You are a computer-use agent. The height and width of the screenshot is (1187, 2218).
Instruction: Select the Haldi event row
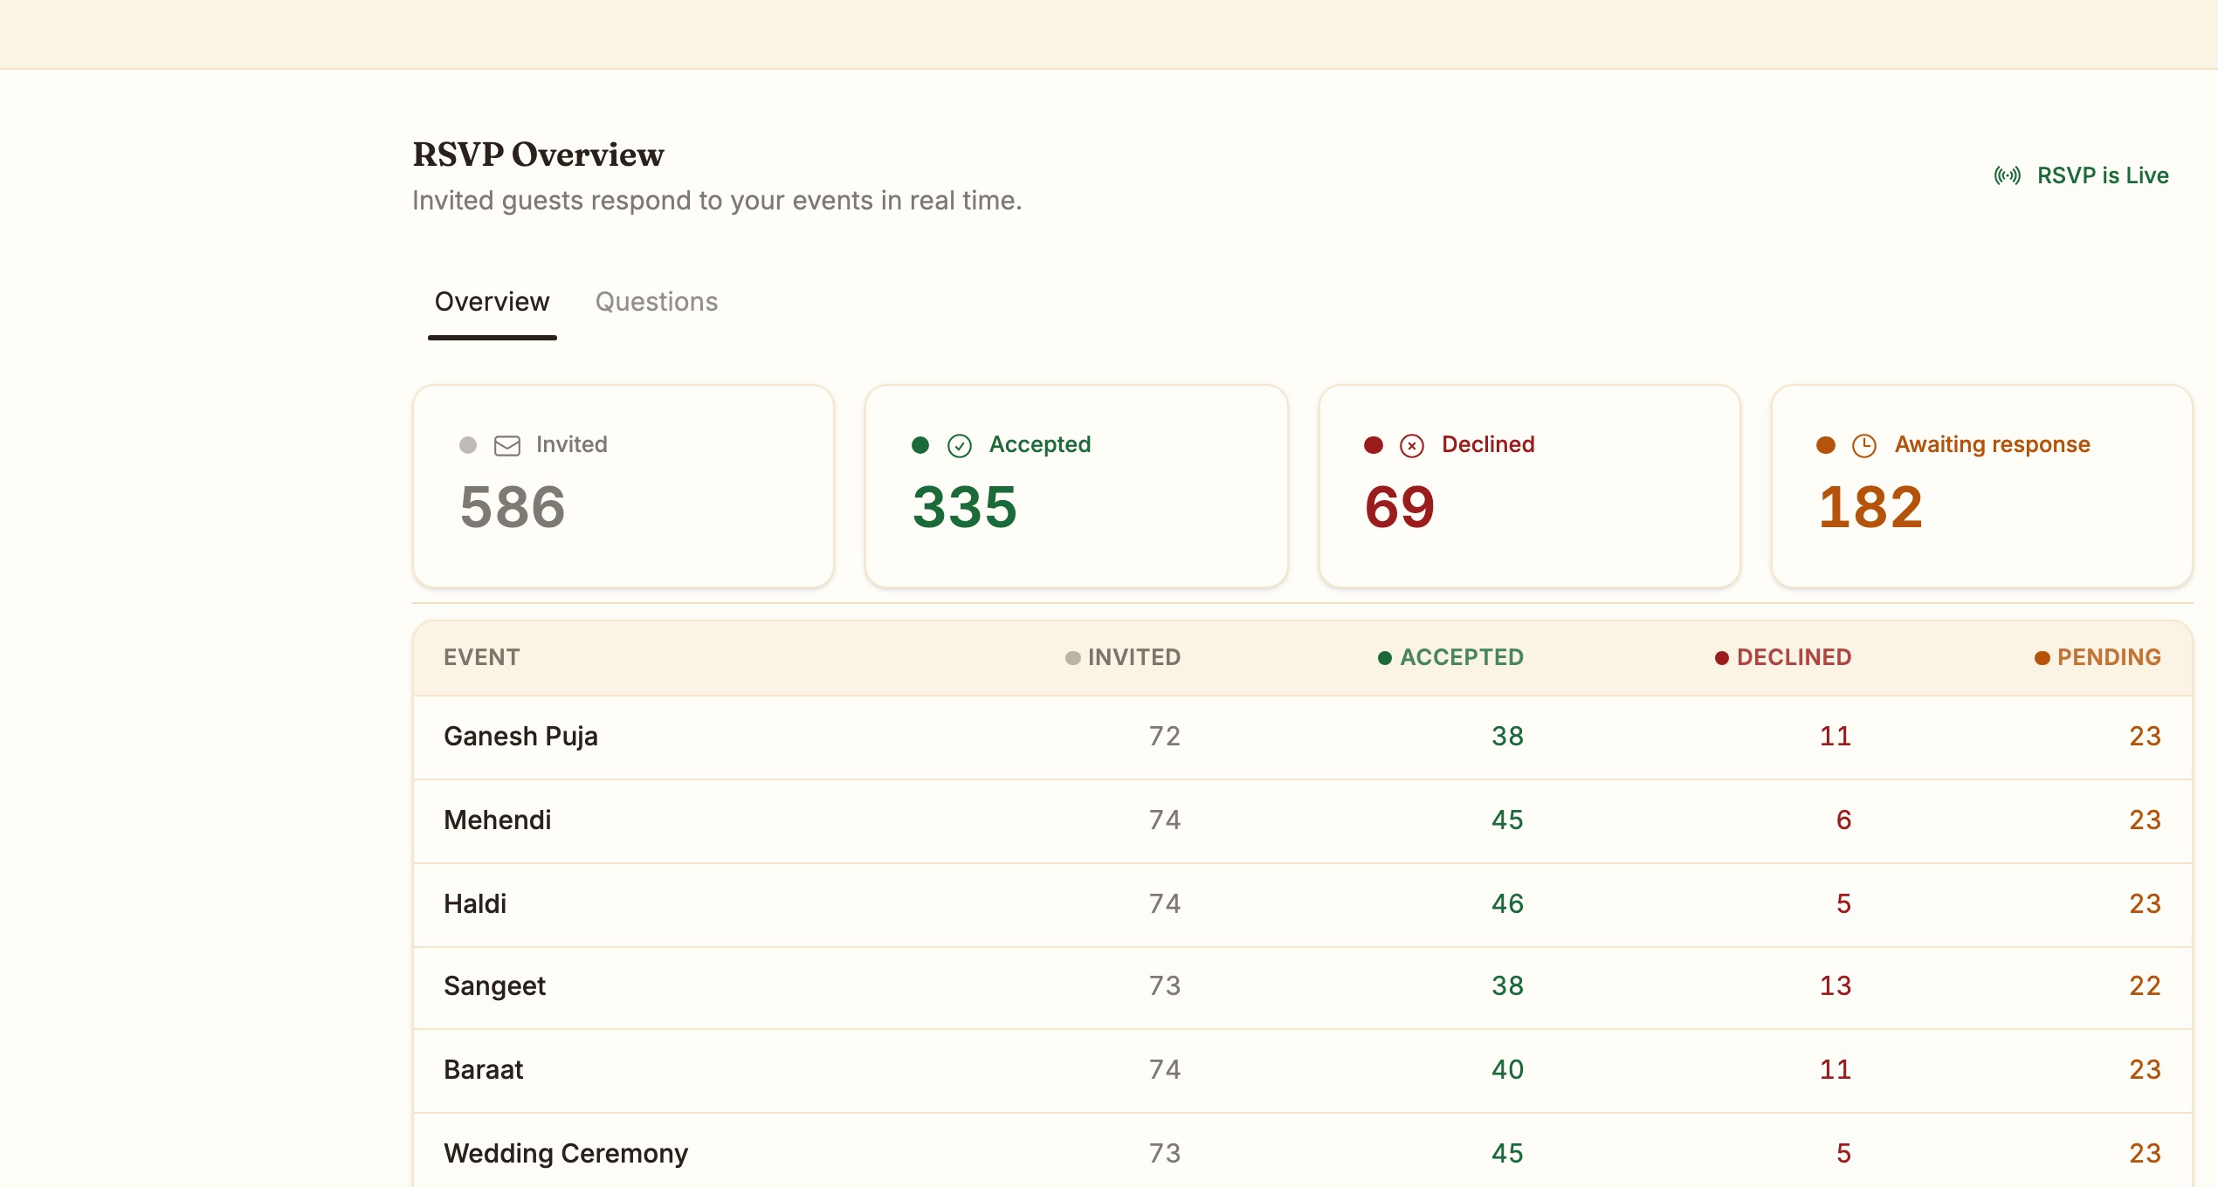click(1303, 904)
